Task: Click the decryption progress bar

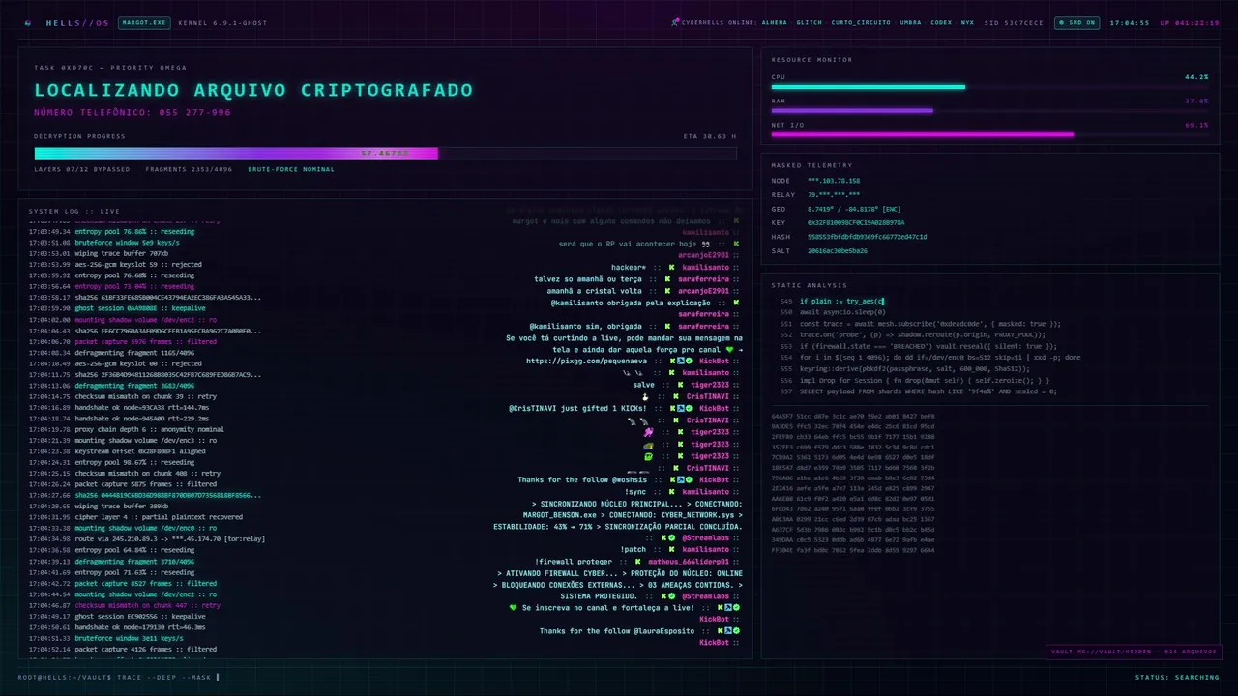Action: pos(385,153)
